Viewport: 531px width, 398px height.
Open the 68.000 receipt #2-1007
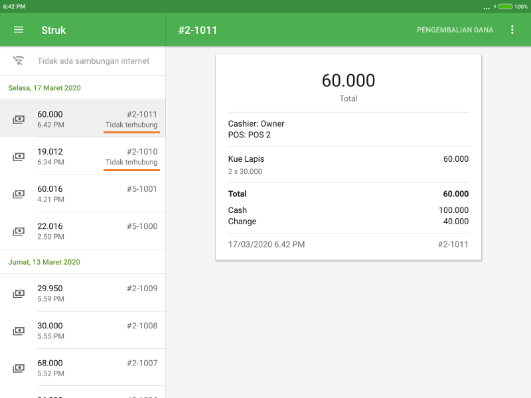point(93,367)
